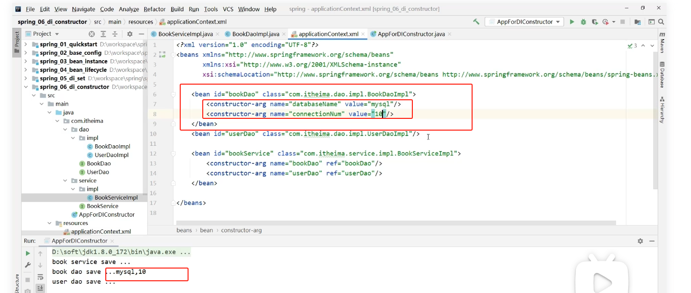Select BookDaoImpl in project tree
The height and width of the screenshot is (293, 691).
coord(112,146)
